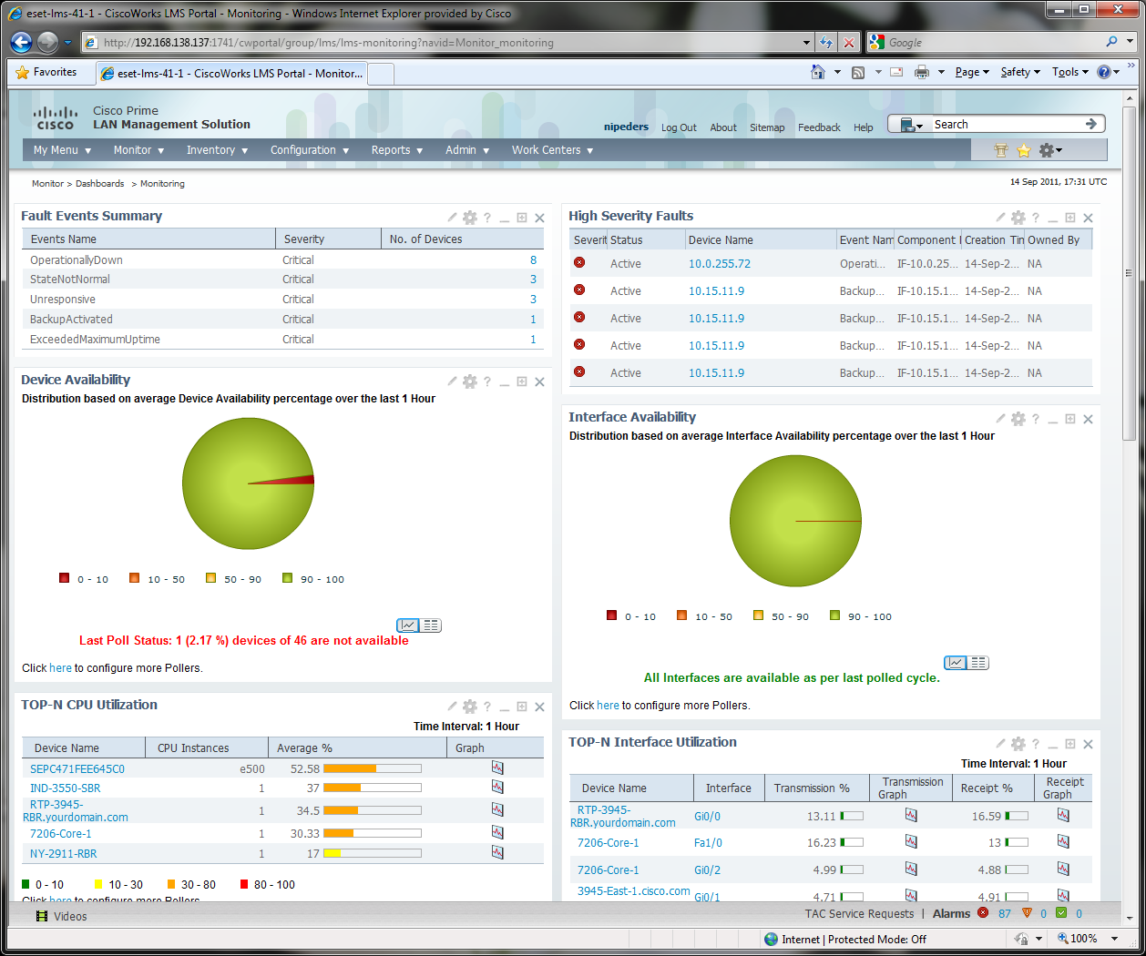Switch Interface Availability to chart view
Viewport: 1146px width, 956px height.
point(956,663)
